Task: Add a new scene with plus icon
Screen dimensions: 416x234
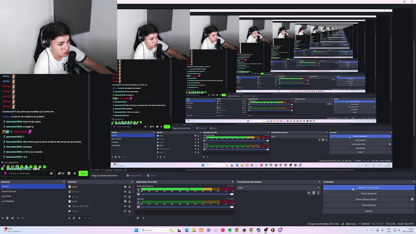Action: [x=3, y=218]
